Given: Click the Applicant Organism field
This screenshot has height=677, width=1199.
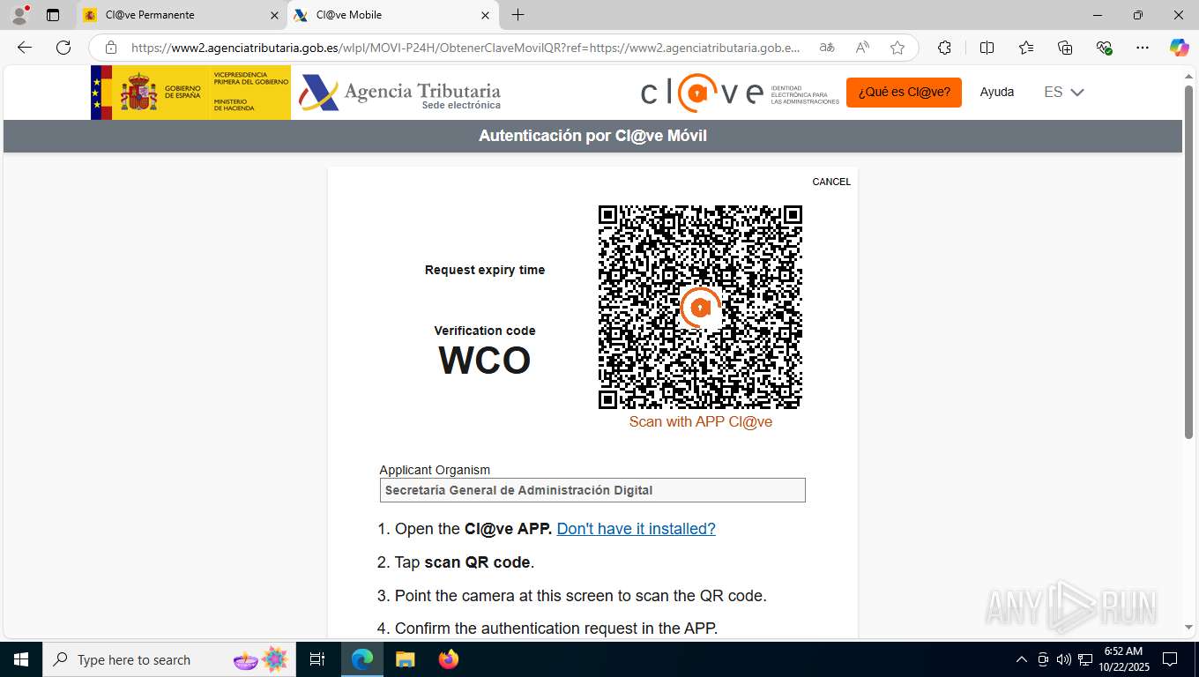Looking at the screenshot, I should [592, 490].
